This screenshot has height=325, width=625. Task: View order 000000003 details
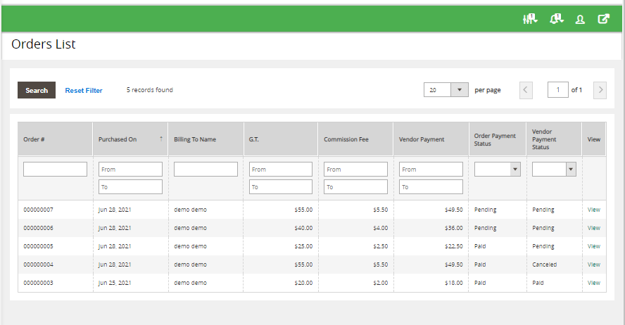[593, 283]
